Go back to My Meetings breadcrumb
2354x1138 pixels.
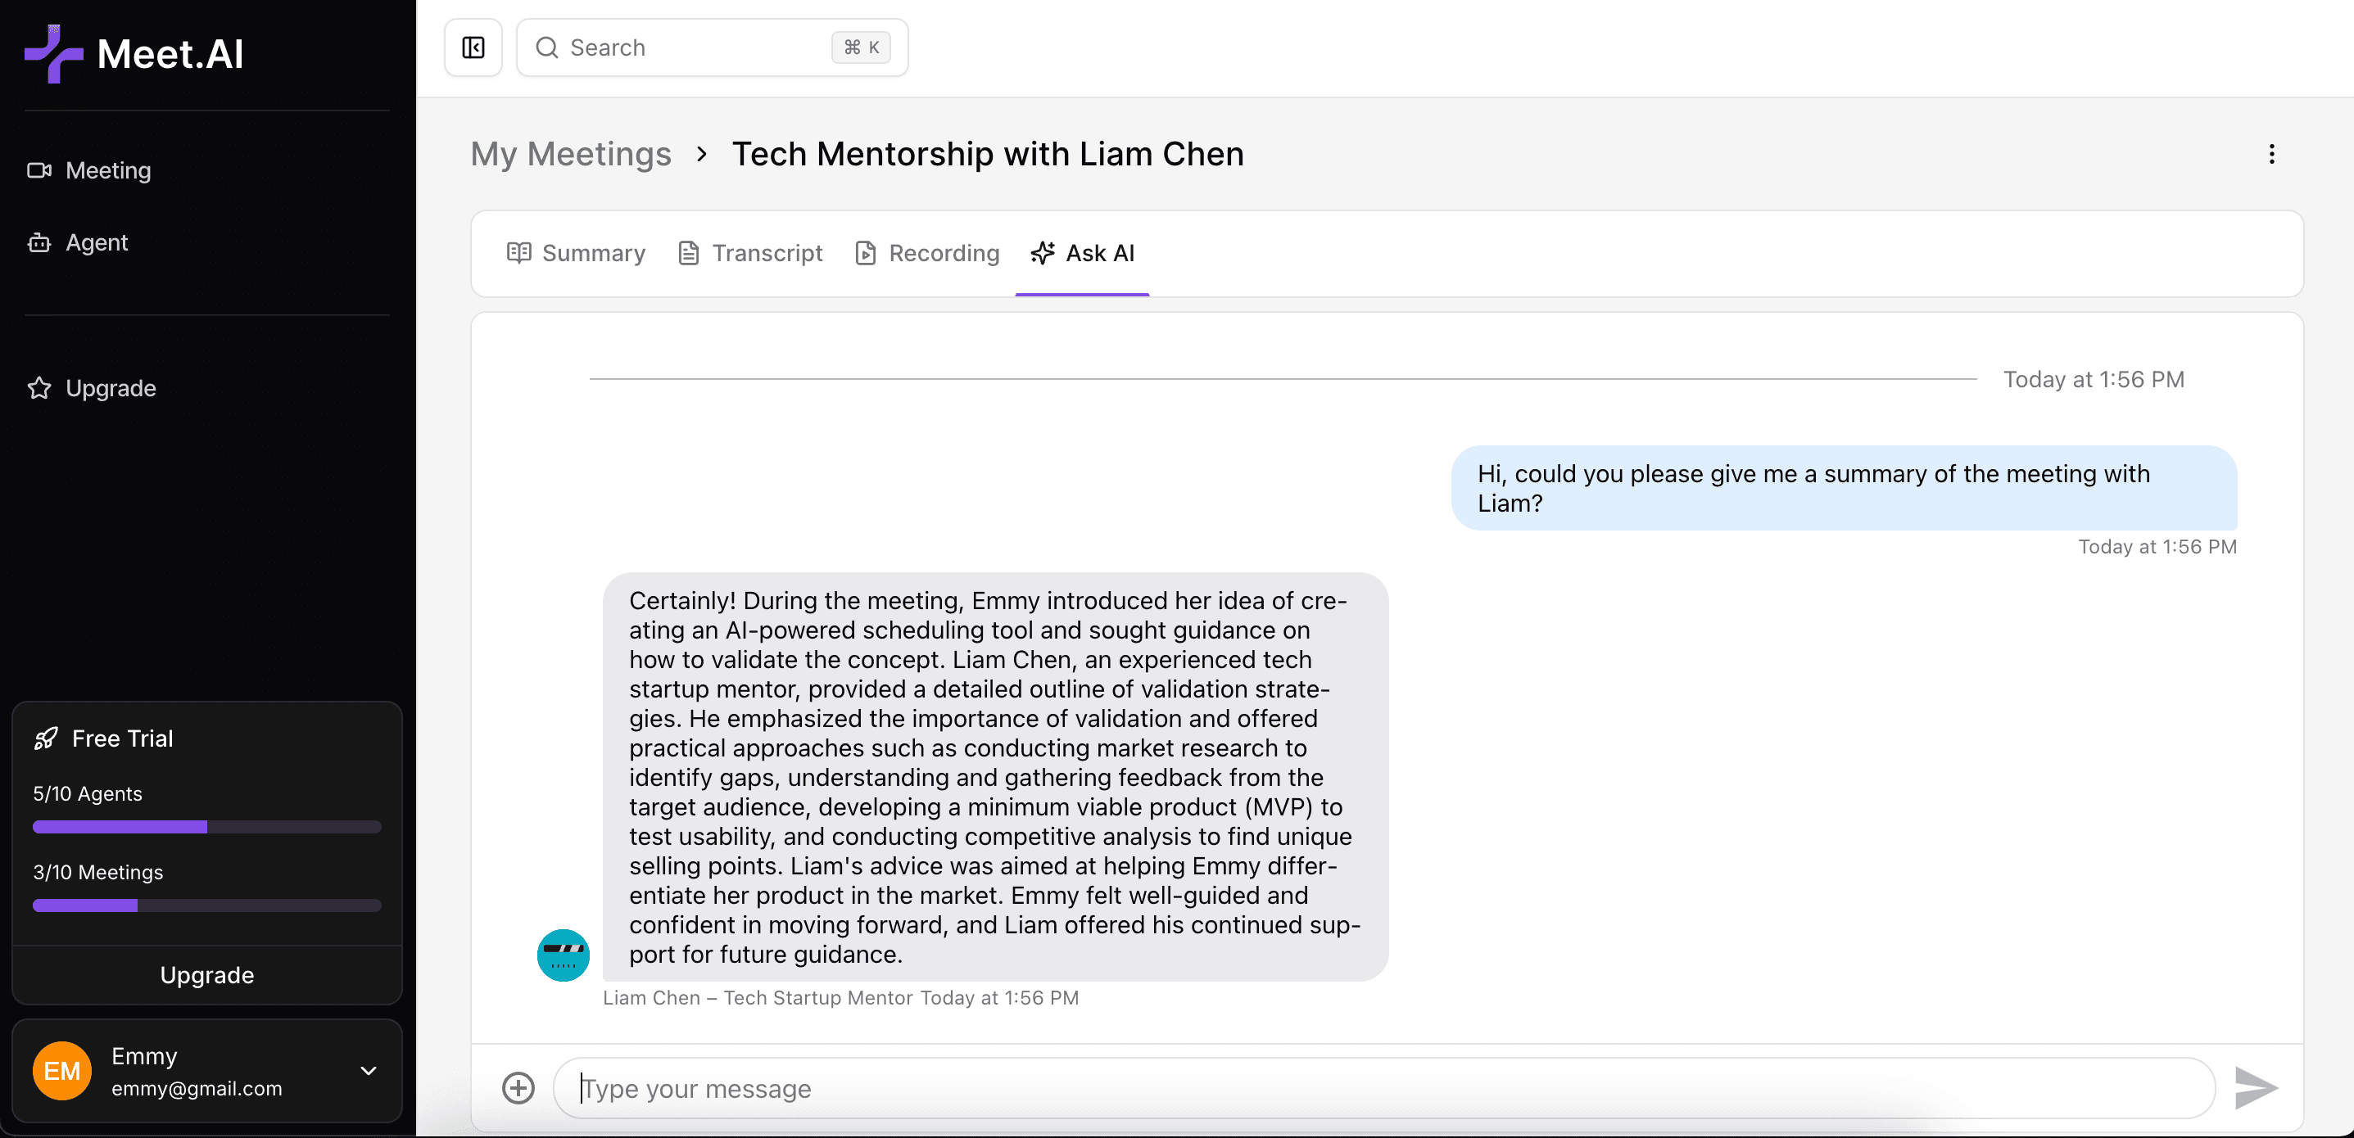pos(570,155)
